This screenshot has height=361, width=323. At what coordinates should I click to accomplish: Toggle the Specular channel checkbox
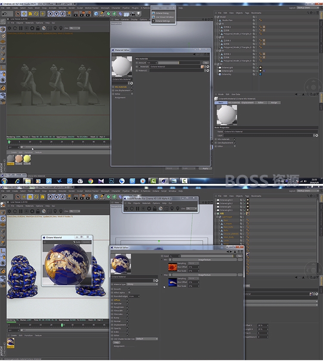point(127,303)
